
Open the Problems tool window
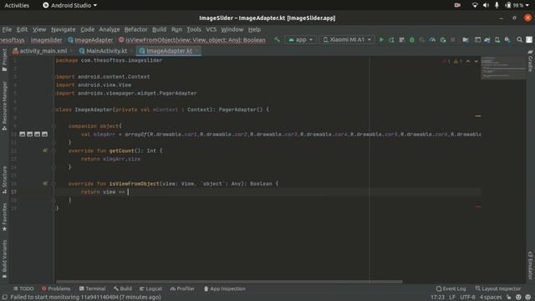[56, 288]
